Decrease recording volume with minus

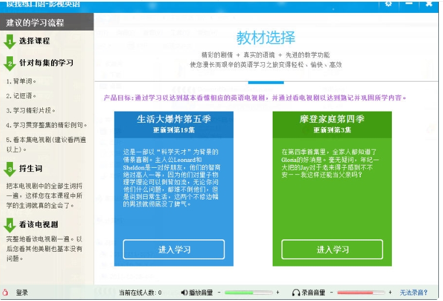point(332,292)
